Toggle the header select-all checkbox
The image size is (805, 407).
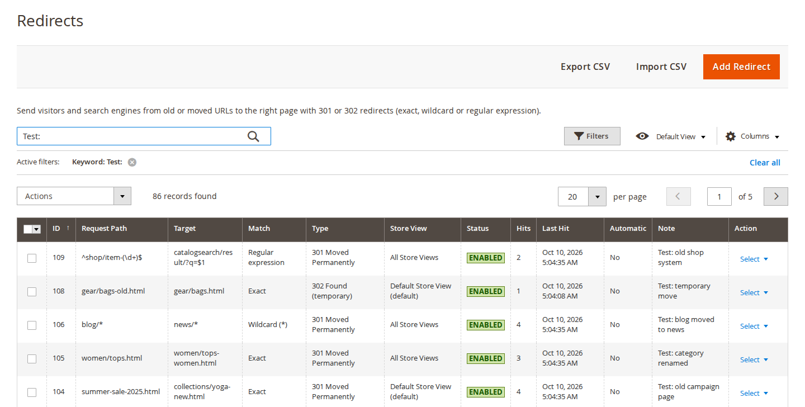coord(28,229)
